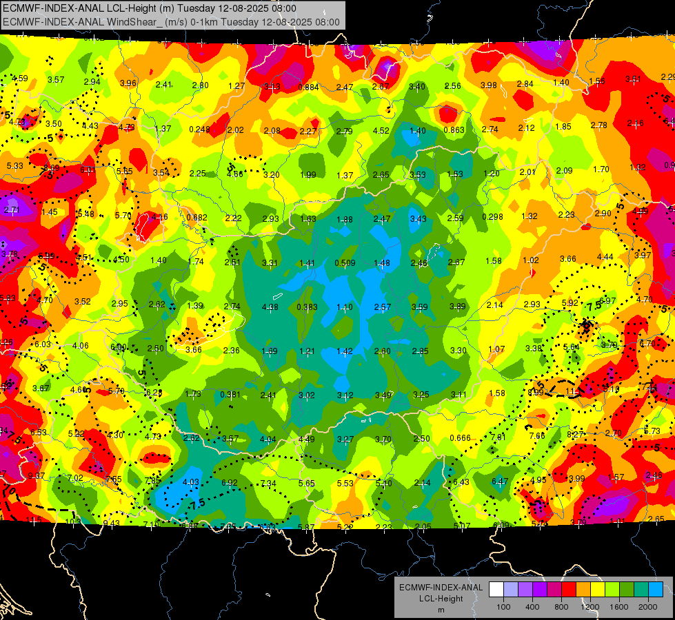Click the wind shear value 0.381

click(230, 394)
